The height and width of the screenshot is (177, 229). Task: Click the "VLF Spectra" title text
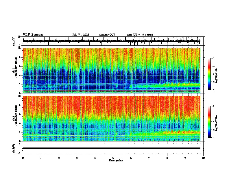tap(33, 35)
